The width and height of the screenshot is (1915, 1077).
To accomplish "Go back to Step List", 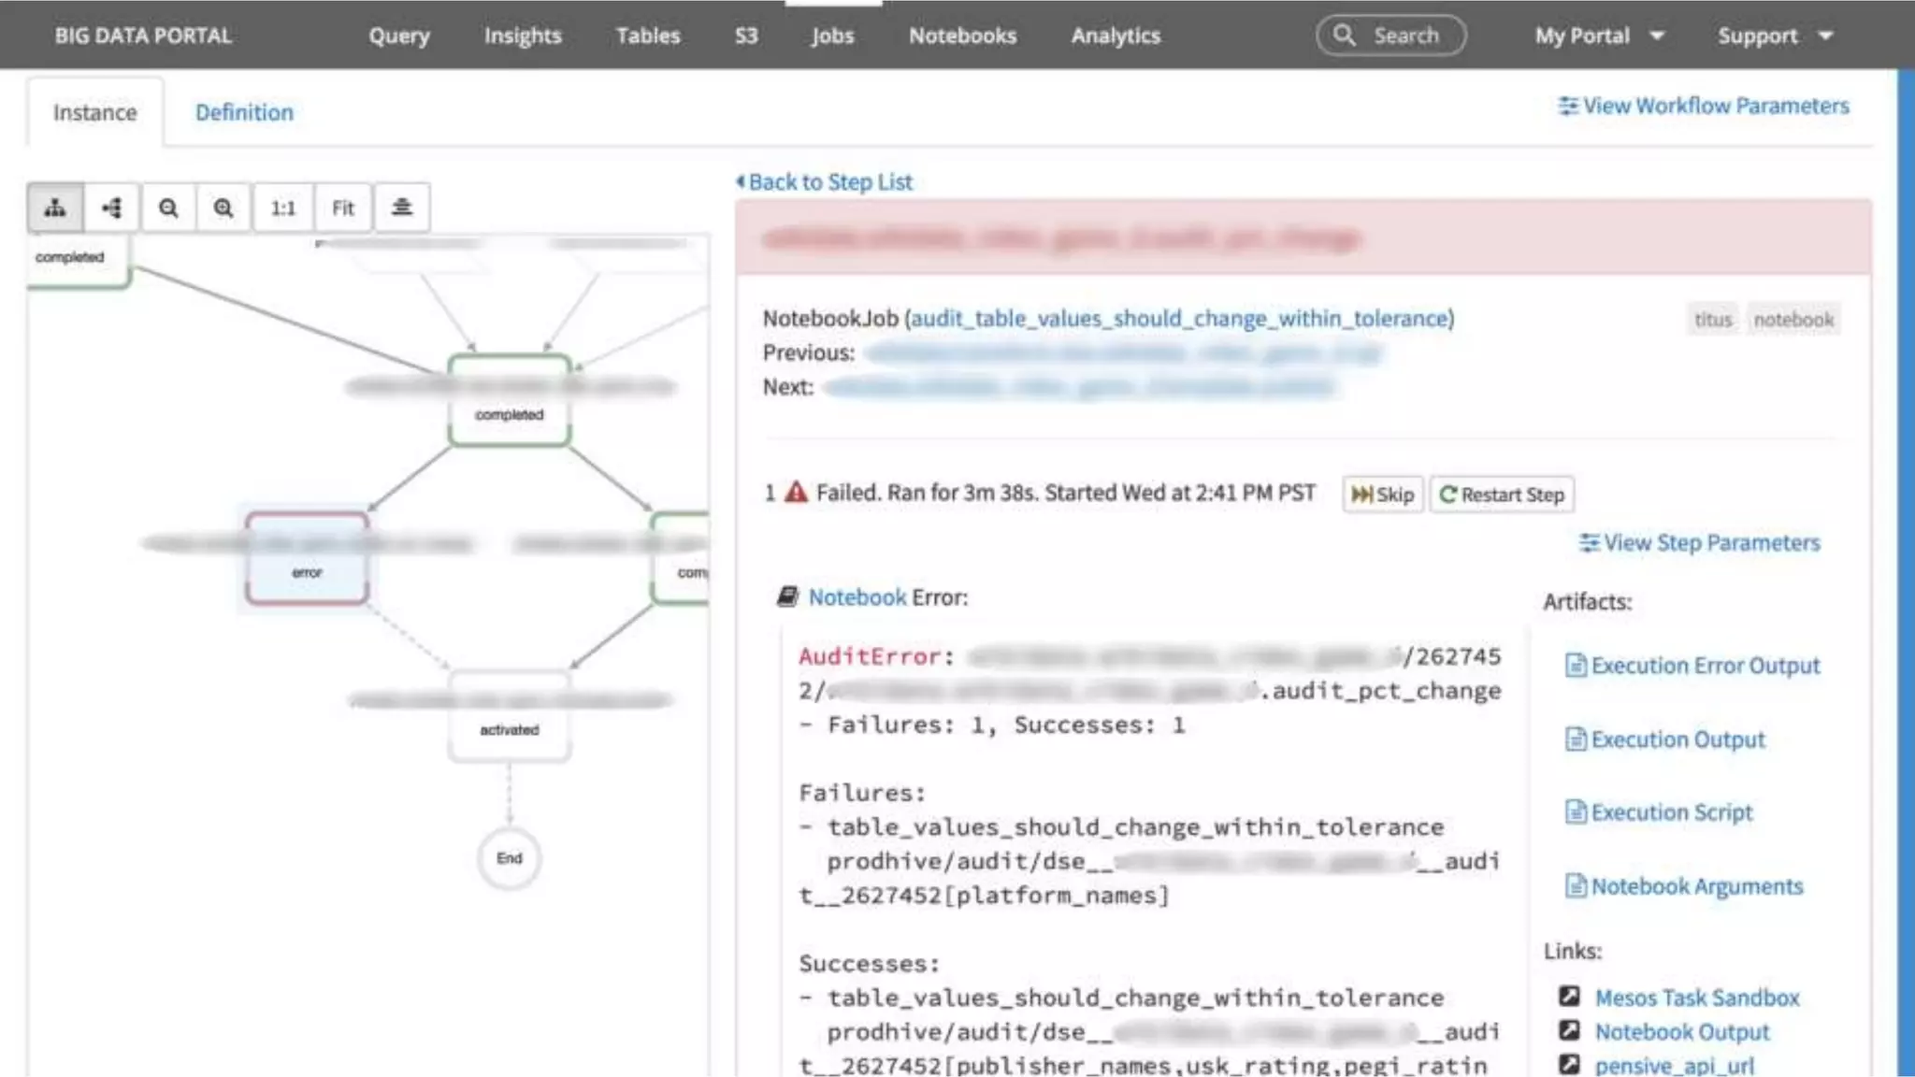I will click(825, 182).
